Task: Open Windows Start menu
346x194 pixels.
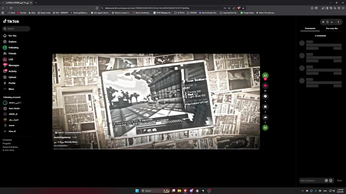Action: coord(137,191)
